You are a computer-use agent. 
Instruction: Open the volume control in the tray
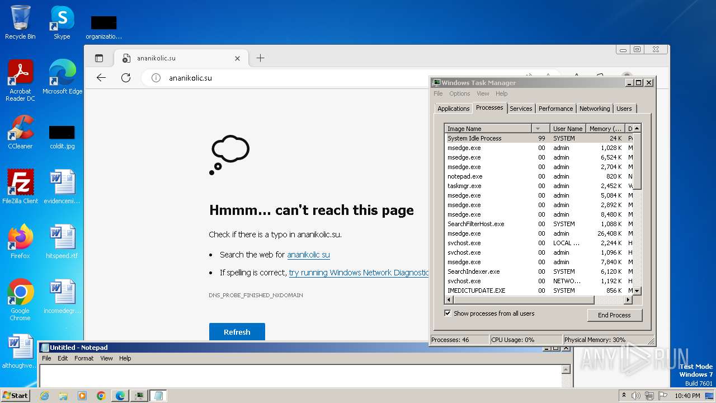(635, 396)
